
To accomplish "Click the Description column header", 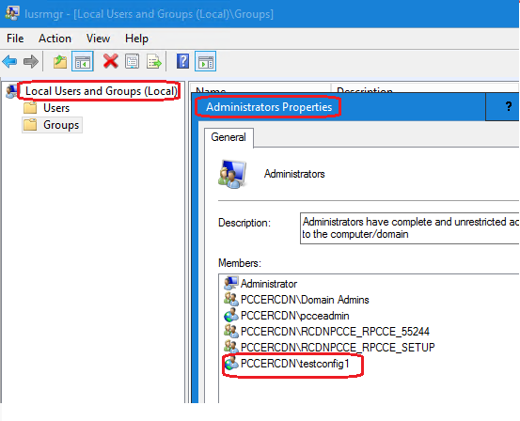I will tap(426, 88).
